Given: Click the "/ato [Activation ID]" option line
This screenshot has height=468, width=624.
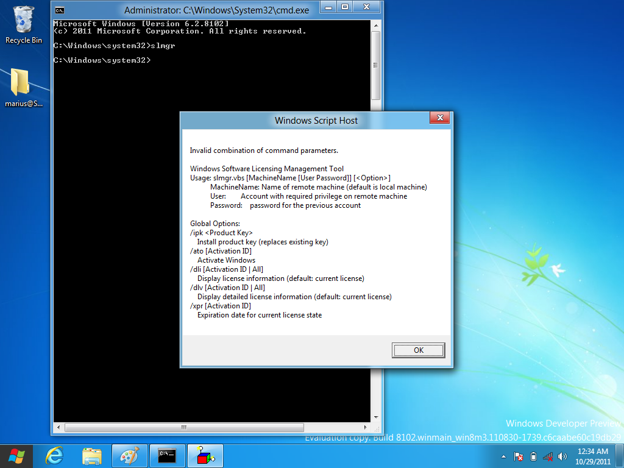Looking at the screenshot, I should [x=221, y=251].
